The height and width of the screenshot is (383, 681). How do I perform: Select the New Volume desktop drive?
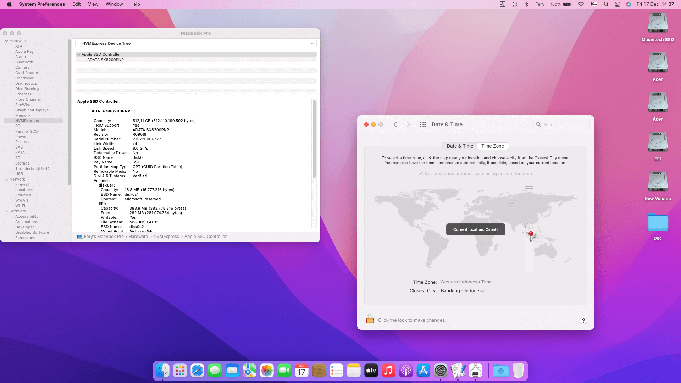(658, 186)
